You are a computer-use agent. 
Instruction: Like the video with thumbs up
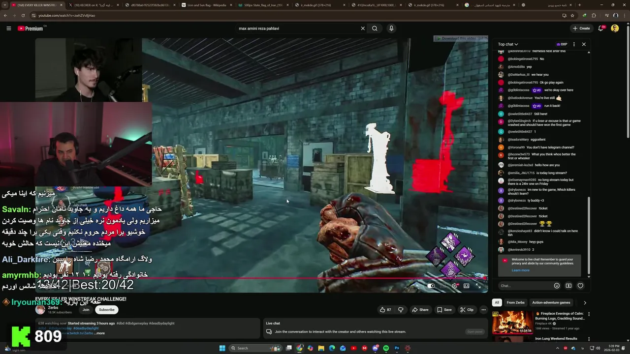385,310
